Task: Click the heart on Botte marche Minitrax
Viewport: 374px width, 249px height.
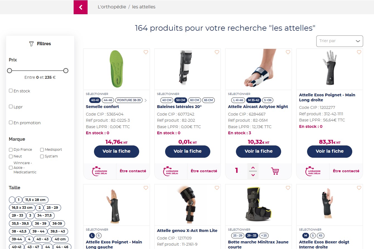Action: pos(288,188)
